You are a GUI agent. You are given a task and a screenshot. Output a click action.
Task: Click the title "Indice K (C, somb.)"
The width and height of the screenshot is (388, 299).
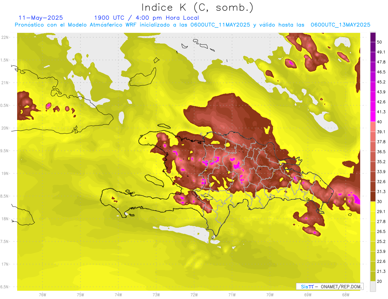tap(198, 8)
